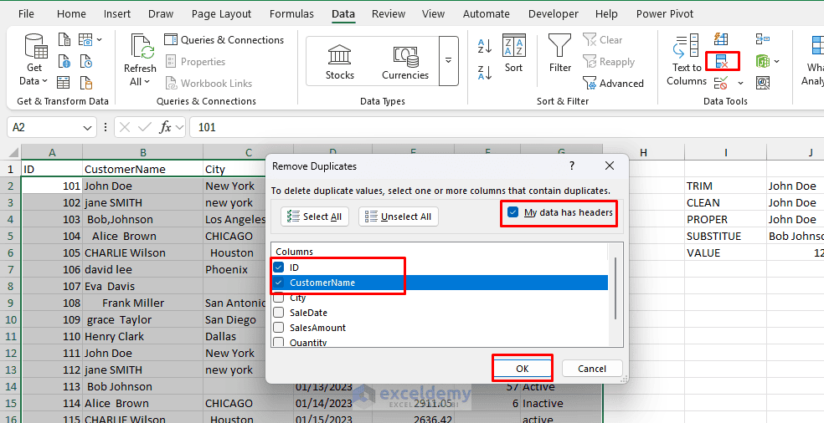Click the From Web globe icon
The image size is (824, 423).
(x=64, y=61)
